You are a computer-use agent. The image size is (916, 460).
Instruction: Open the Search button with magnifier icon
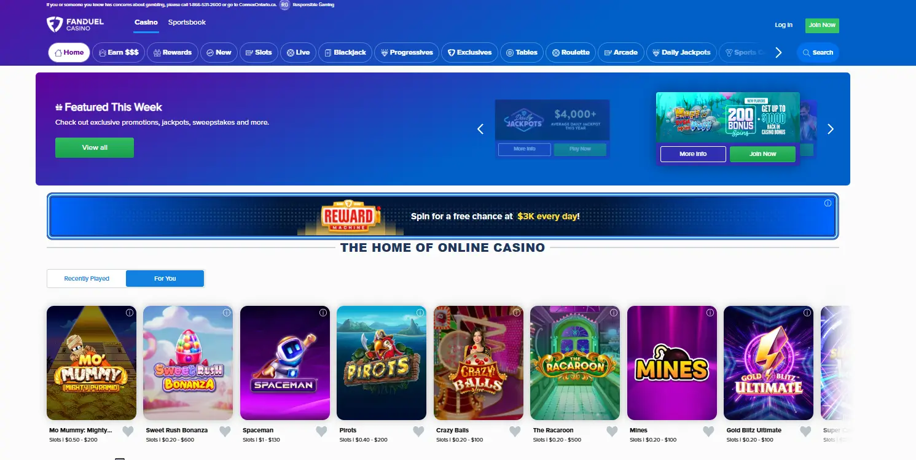(818, 53)
